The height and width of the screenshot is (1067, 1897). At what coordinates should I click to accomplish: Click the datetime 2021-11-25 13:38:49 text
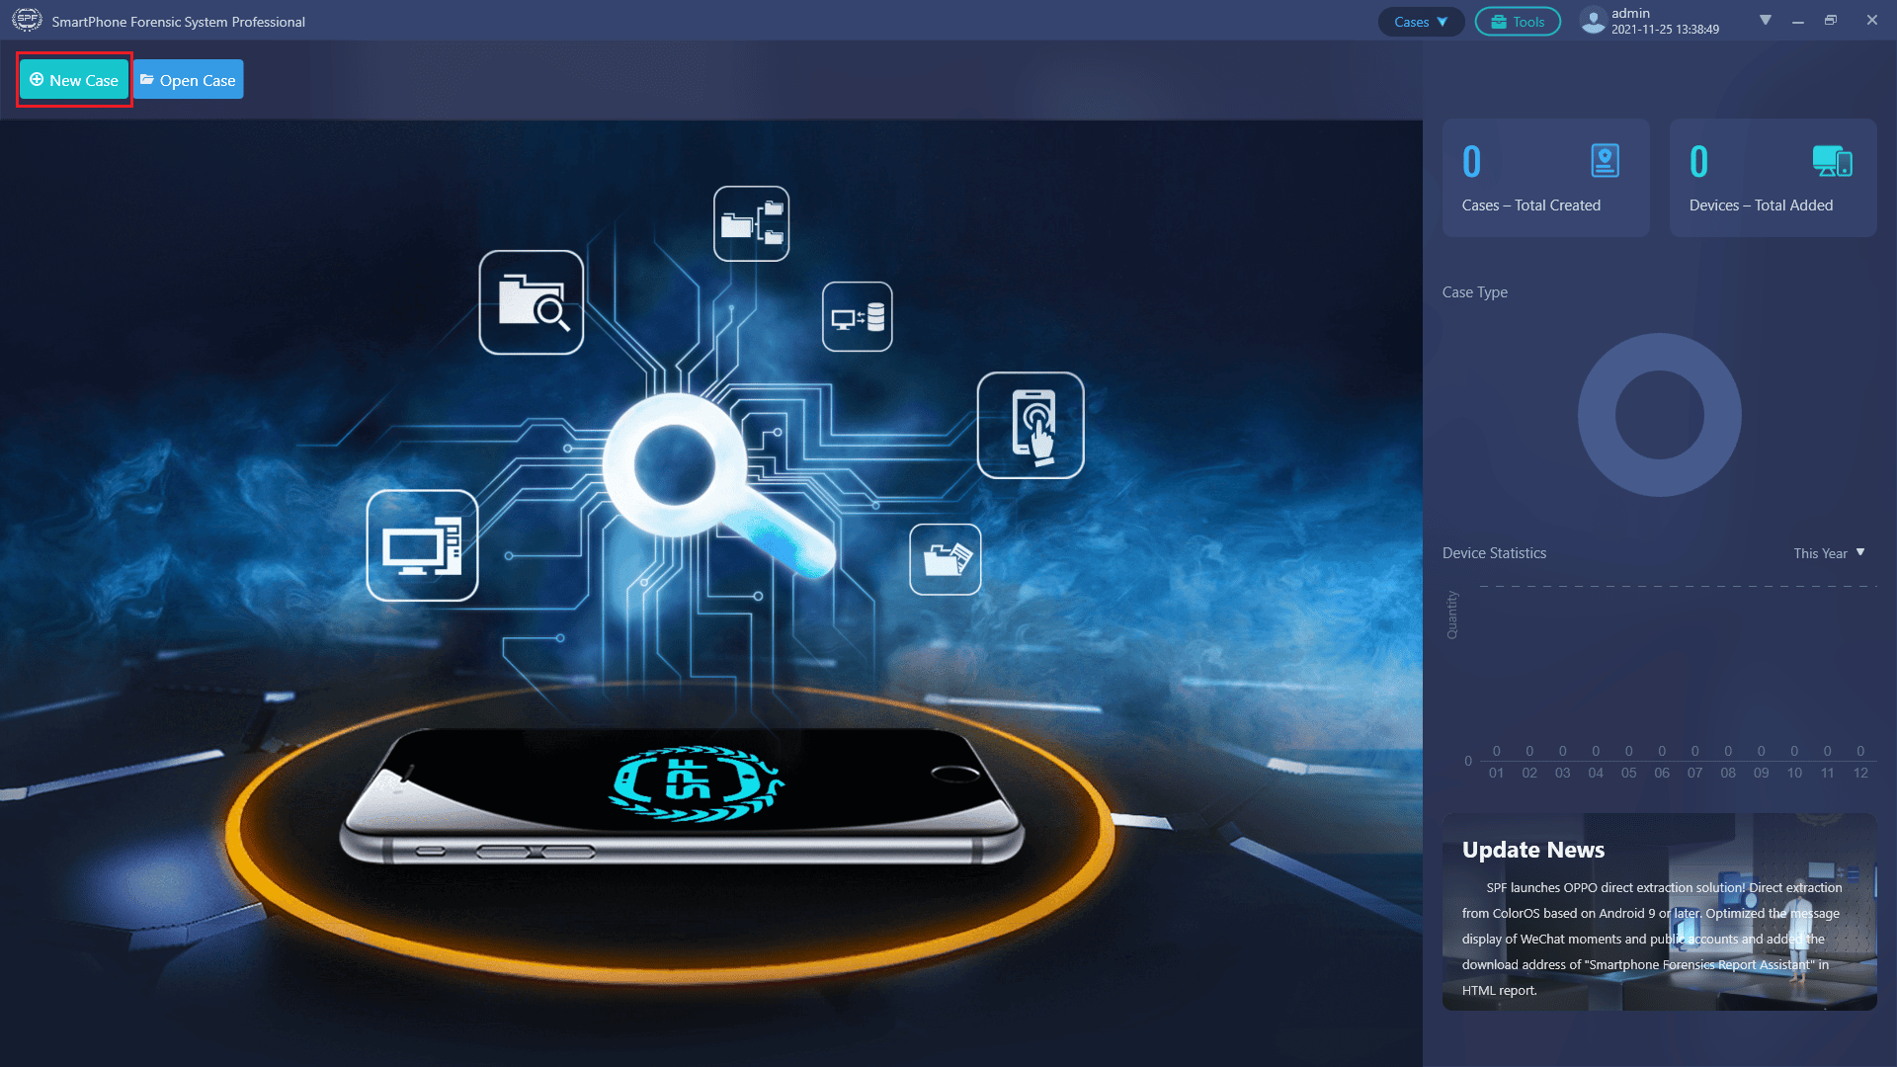[1666, 30]
